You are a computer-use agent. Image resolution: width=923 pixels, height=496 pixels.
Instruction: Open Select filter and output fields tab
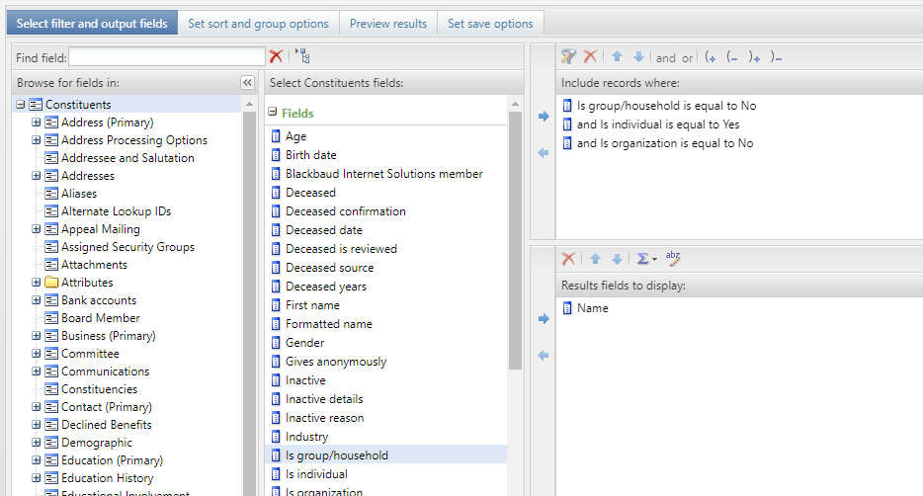click(x=92, y=24)
